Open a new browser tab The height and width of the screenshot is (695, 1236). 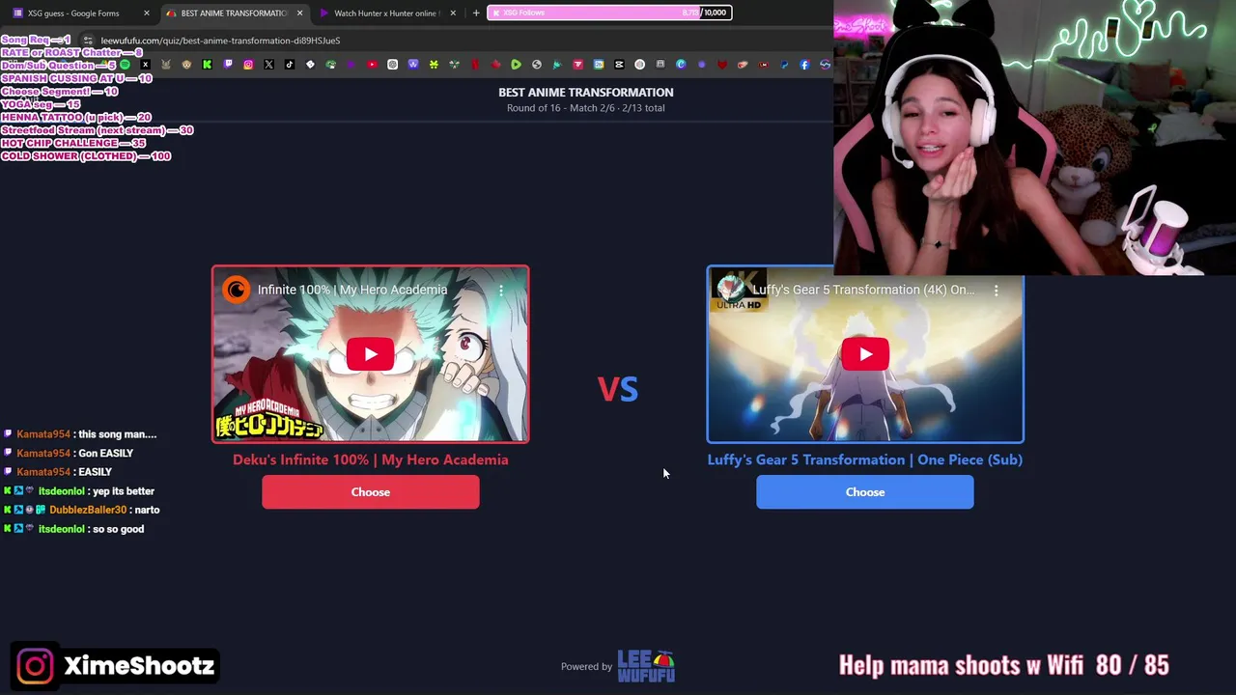[x=476, y=13]
